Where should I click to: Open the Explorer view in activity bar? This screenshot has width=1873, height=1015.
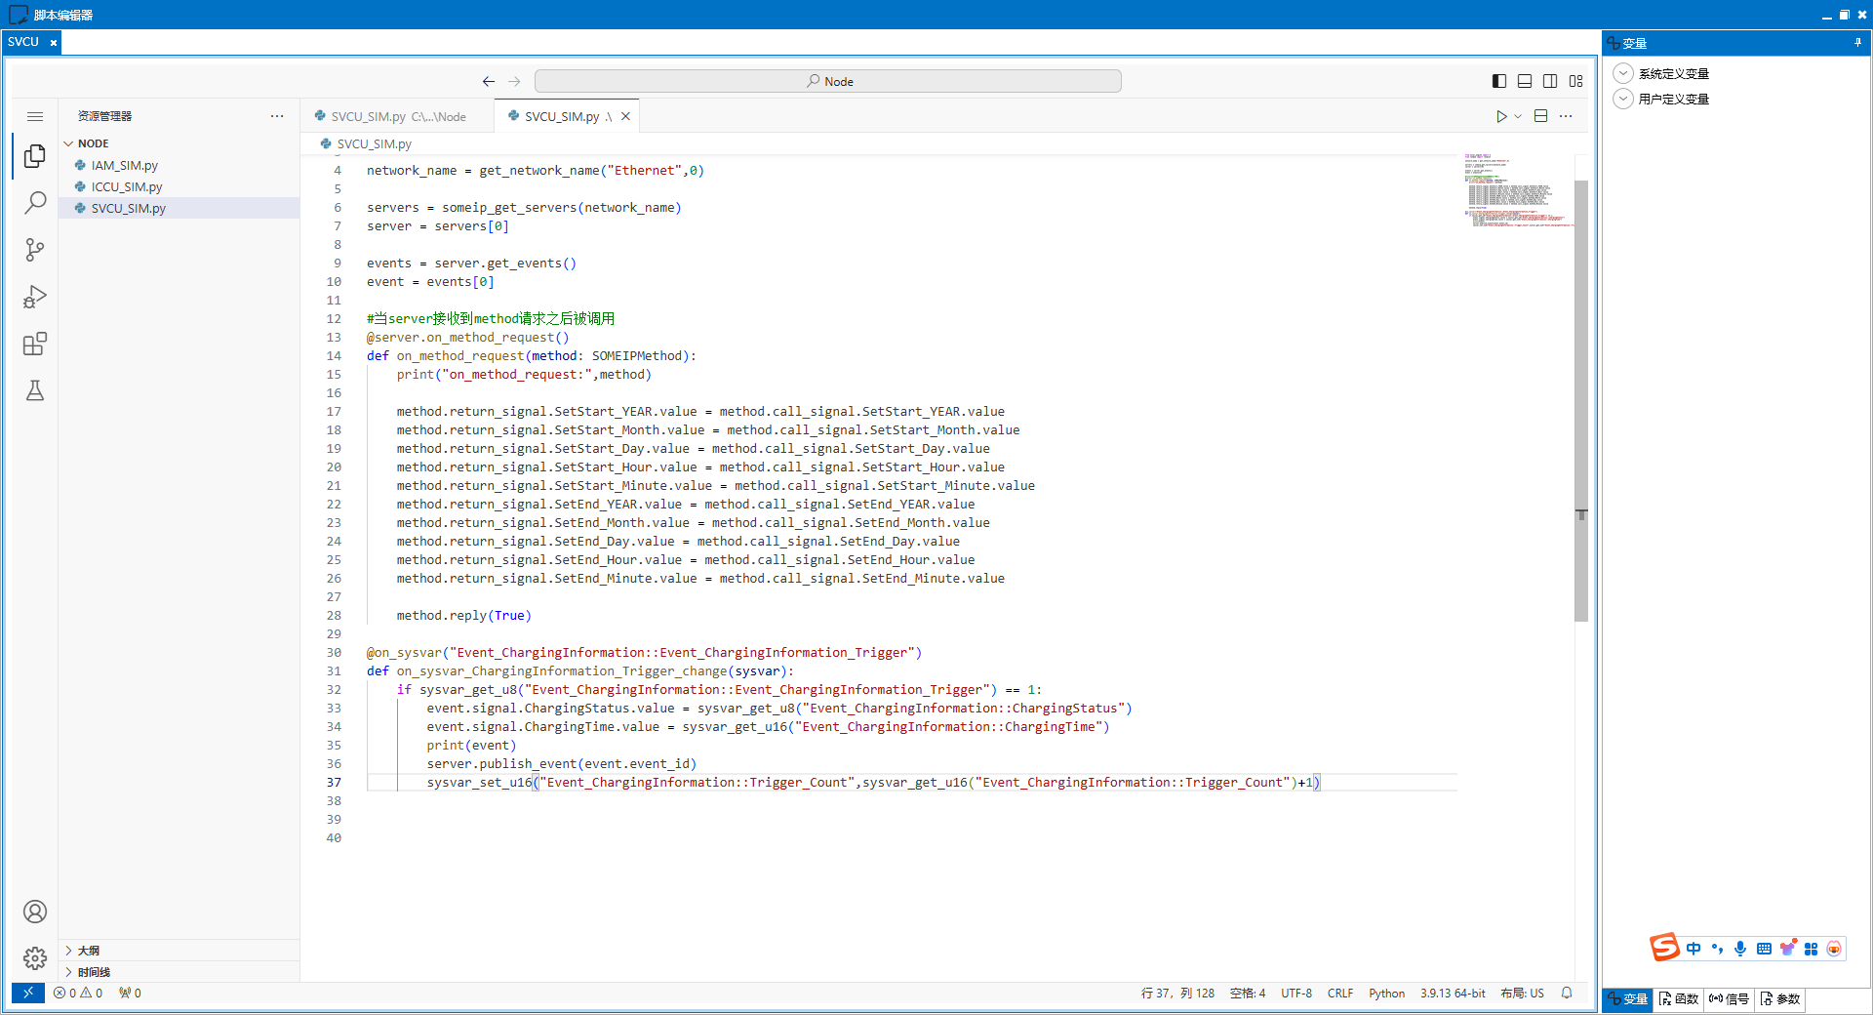point(35,156)
